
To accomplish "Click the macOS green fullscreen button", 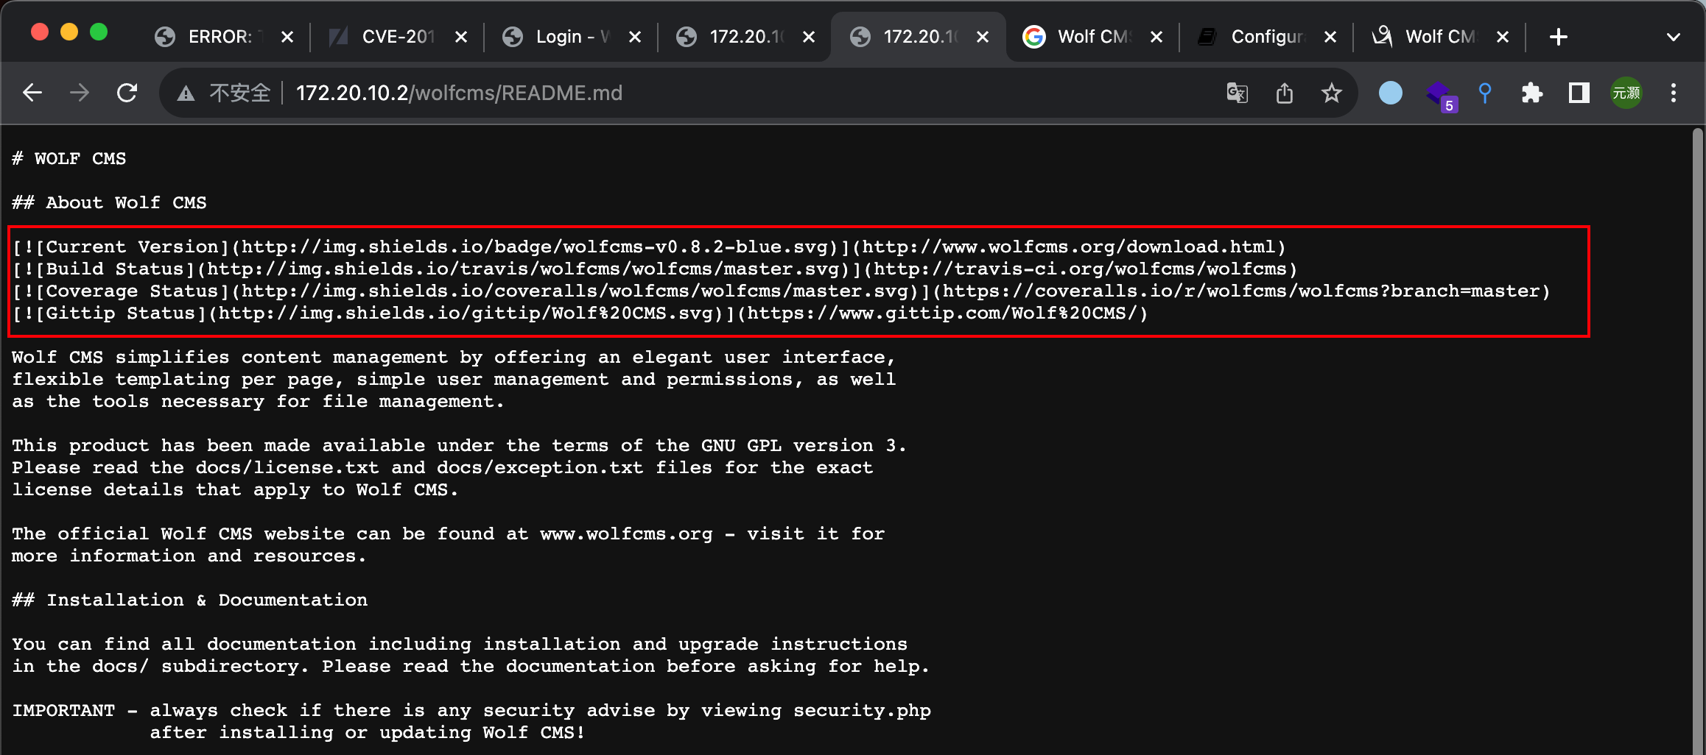I will pyautogui.click(x=99, y=32).
